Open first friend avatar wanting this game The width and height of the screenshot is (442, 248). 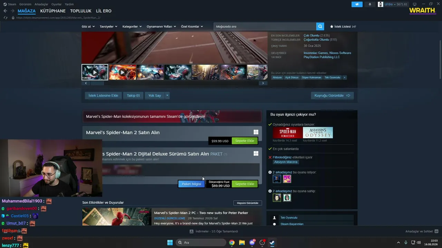[x=277, y=179]
